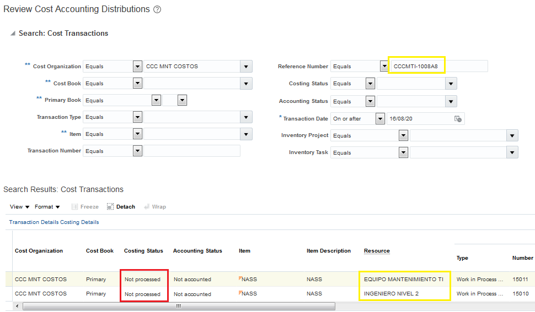Click transaction number 15011
The image size is (535, 312).
pyautogui.click(x=520, y=280)
